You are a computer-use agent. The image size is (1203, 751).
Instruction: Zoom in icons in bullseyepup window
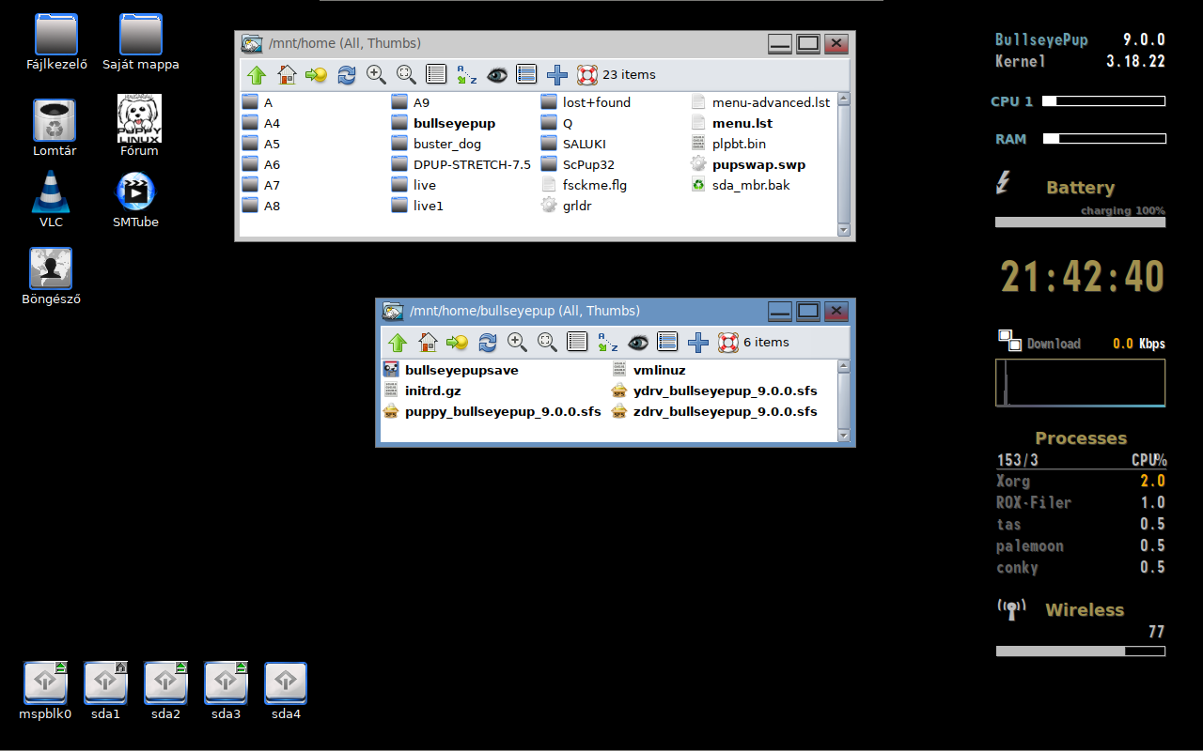click(x=517, y=343)
